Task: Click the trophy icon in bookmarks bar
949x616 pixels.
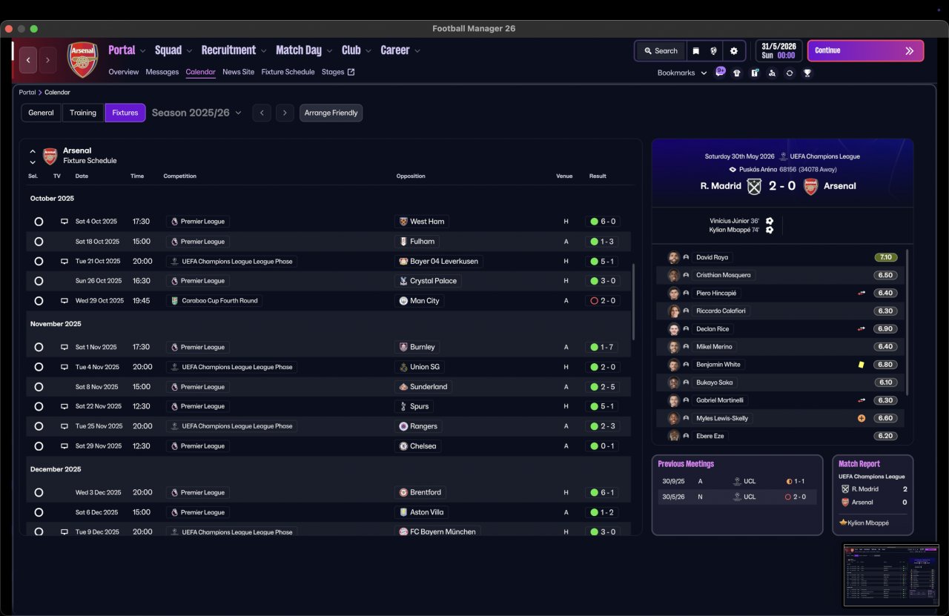Action: pos(807,73)
